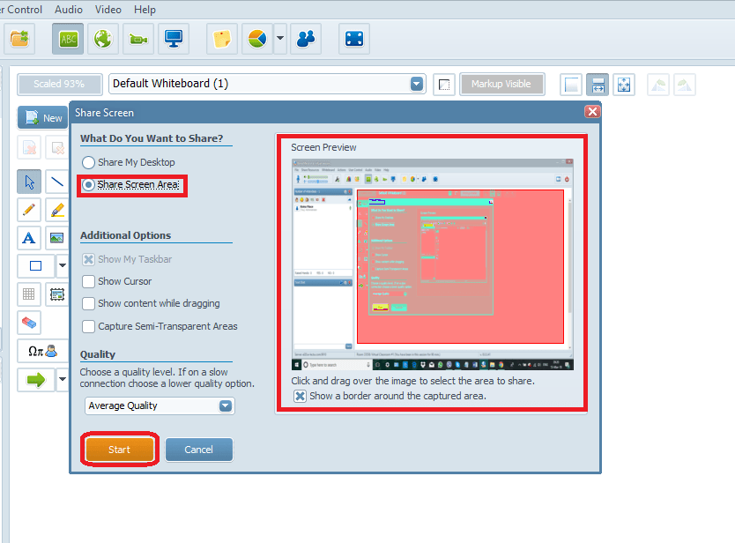Click the screen share monitor icon
This screenshot has height=543, width=735.
[x=174, y=39]
